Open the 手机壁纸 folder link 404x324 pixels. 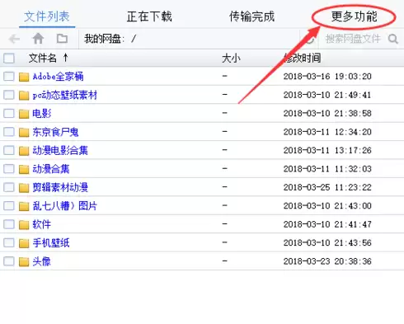pyautogui.click(x=51, y=242)
